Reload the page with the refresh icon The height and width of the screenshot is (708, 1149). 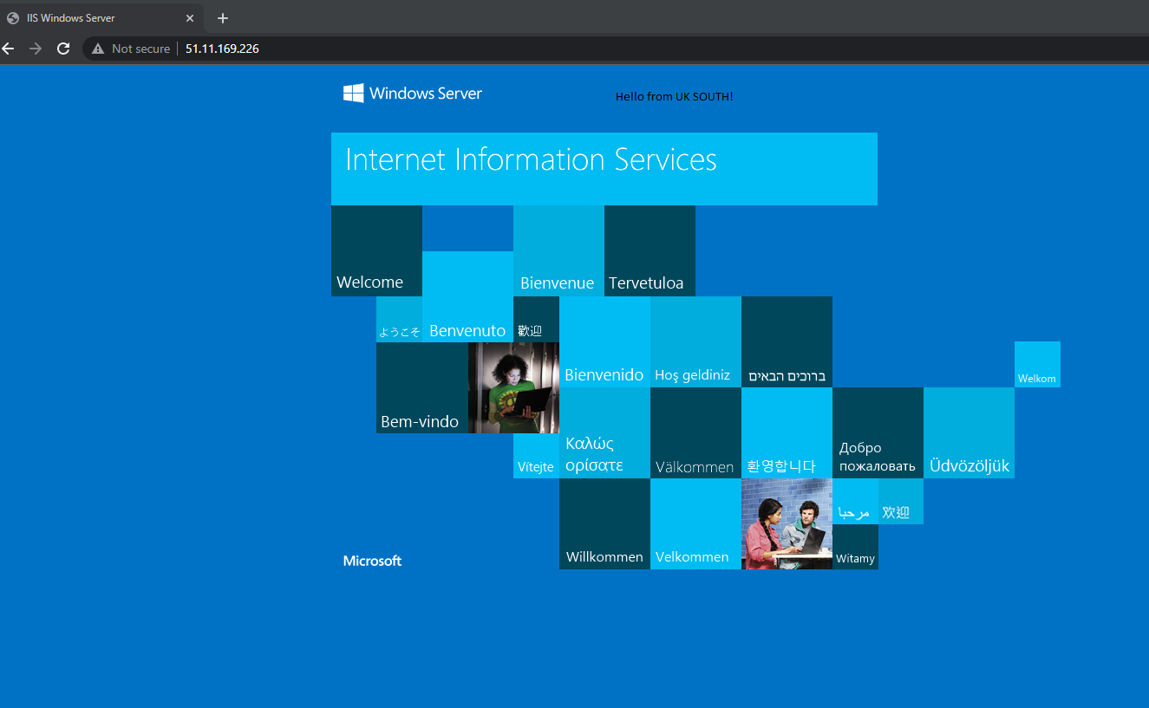click(x=63, y=49)
